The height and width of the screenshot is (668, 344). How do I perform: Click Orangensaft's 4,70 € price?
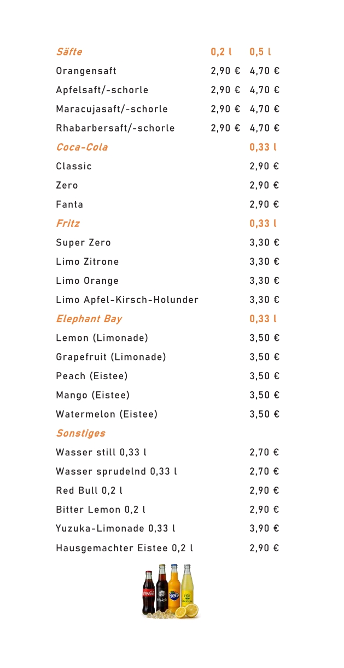pos(264,71)
